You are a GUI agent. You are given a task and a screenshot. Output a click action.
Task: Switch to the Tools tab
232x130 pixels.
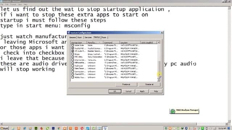pyautogui.click(x=104, y=38)
